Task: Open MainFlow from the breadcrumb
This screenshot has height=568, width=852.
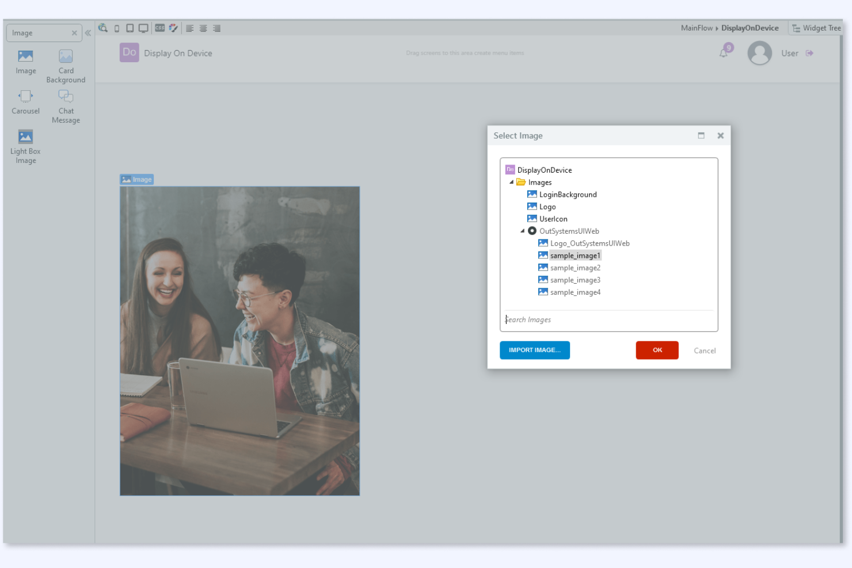Action: [697, 28]
